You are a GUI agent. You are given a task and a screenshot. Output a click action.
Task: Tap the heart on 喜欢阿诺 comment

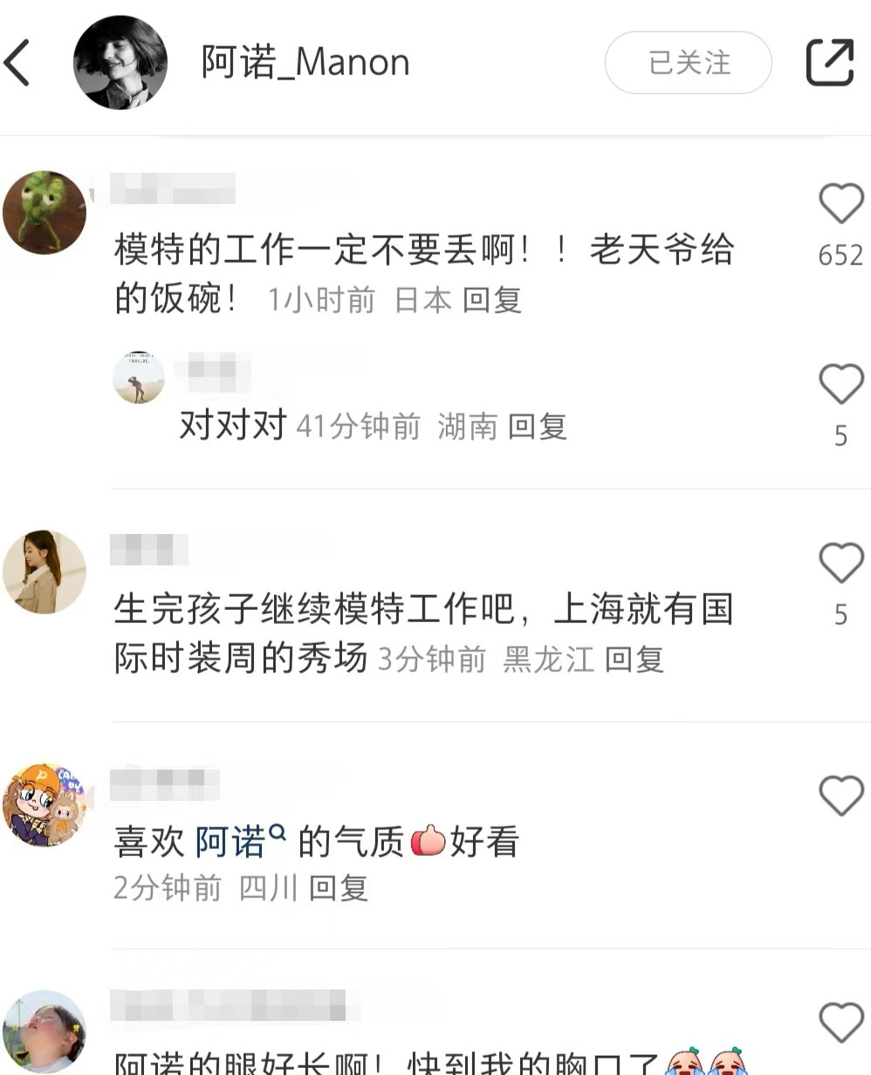840,796
